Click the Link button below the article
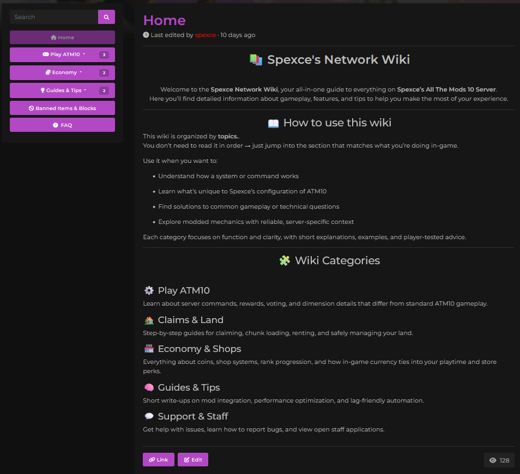Viewport: 520px width, 474px height. (159, 460)
